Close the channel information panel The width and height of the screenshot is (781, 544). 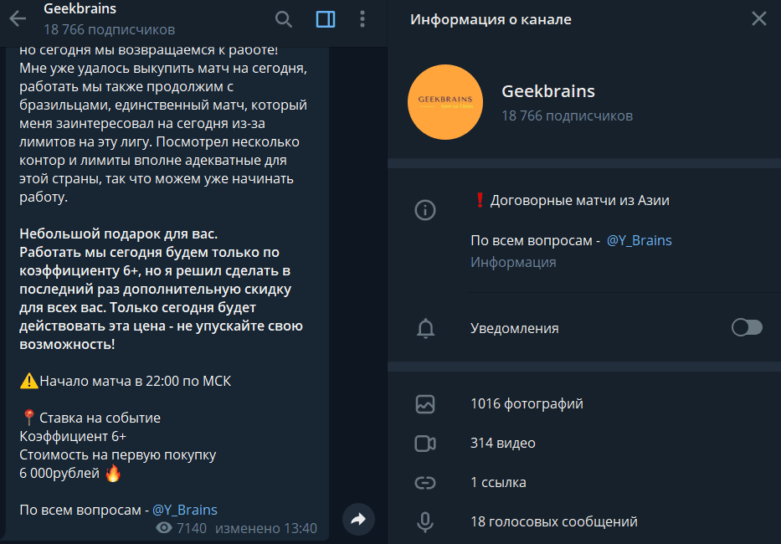(758, 19)
